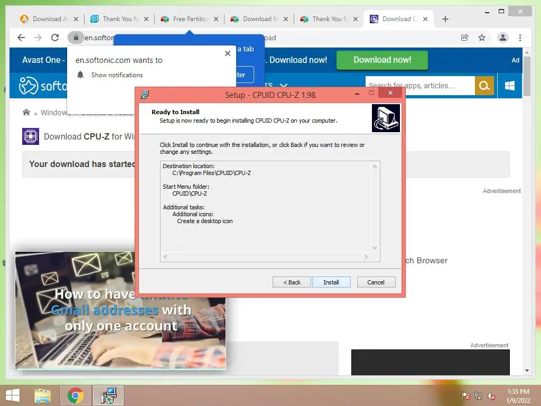Click the site lock icon in address bar
Viewport: 541px width, 406px height.
pyautogui.click(x=76, y=38)
